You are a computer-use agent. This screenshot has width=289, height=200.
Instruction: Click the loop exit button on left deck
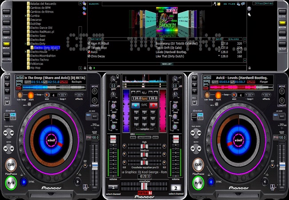(47, 95)
